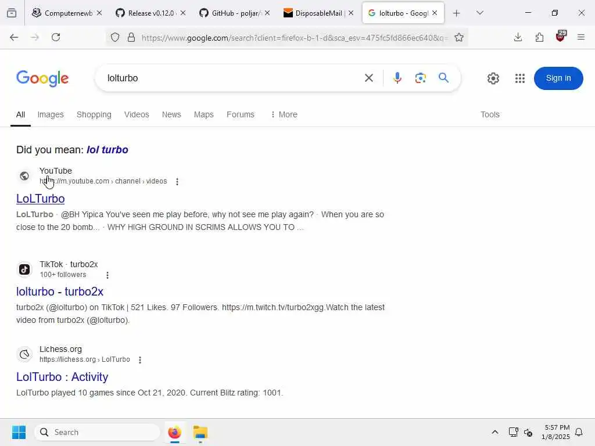Click the taskbar clock showing 5:57 PM
Screen dimensions: 595x446
click(x=555, y=432)
